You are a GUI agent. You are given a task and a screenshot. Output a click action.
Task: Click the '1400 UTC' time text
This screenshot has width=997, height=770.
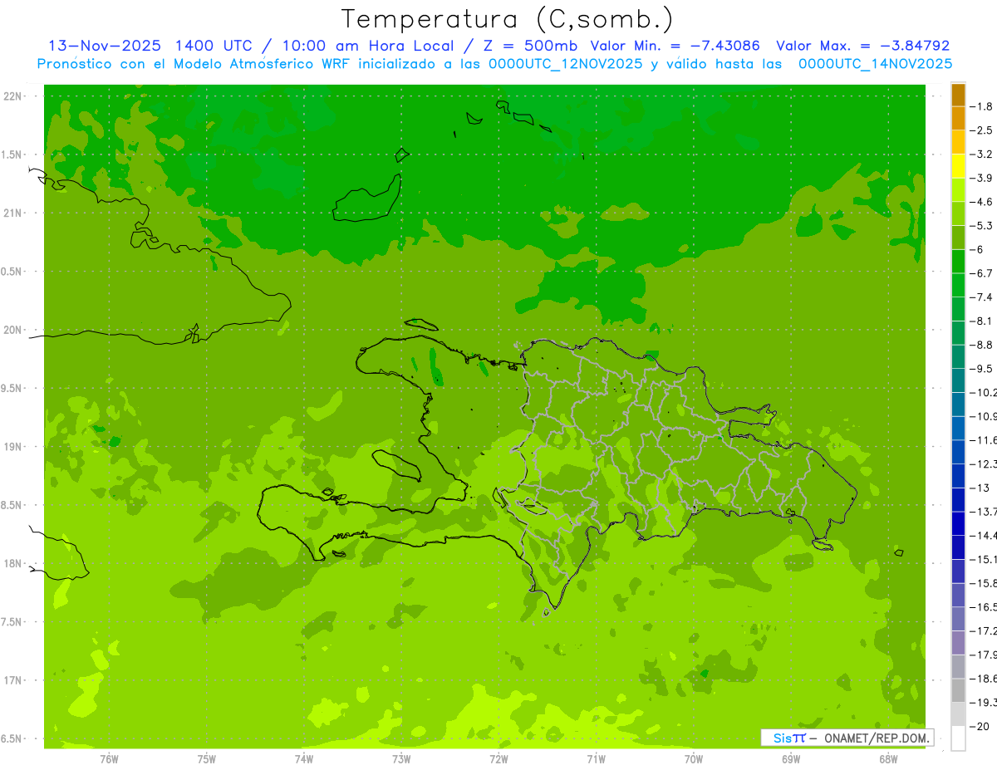coord(213,46)
